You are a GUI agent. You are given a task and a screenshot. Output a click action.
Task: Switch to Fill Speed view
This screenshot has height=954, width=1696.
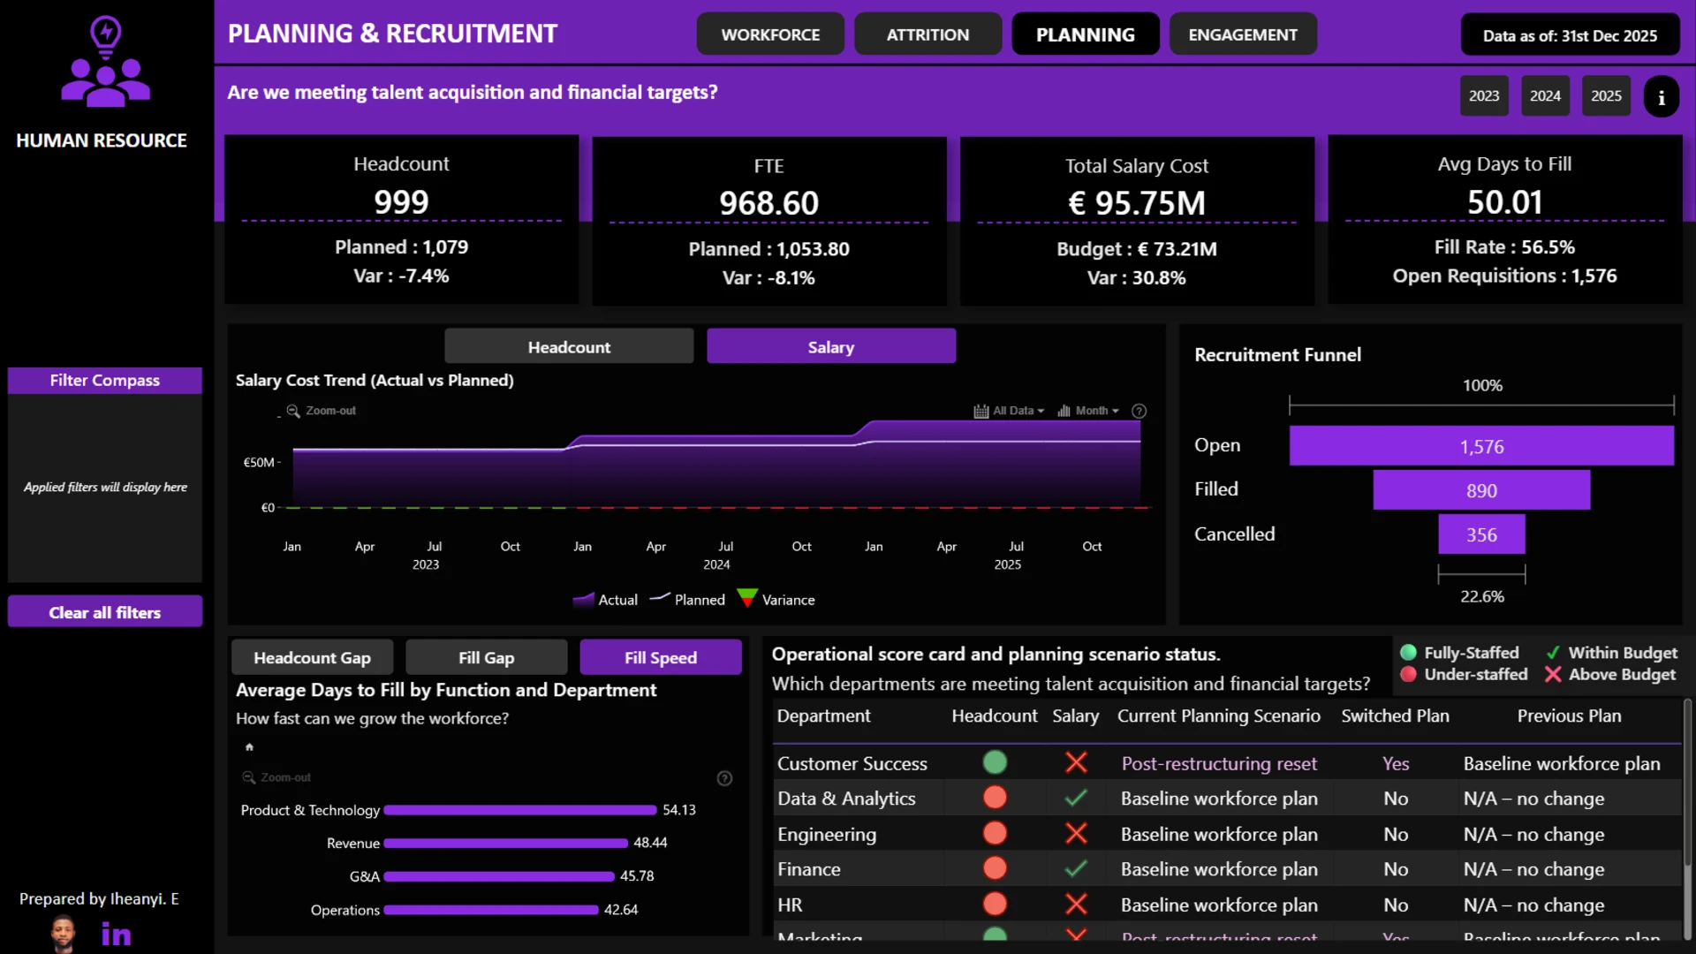pos(661,658)
